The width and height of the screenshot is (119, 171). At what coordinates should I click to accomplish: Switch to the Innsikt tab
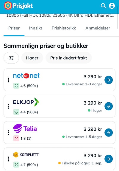36,28
